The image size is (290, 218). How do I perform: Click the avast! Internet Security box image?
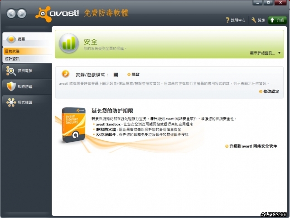click(x=73, y=125)
